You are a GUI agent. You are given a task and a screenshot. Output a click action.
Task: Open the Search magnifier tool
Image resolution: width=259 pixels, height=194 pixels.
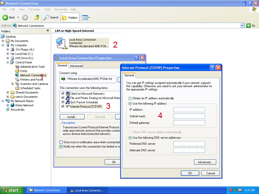tap(46, 17)
